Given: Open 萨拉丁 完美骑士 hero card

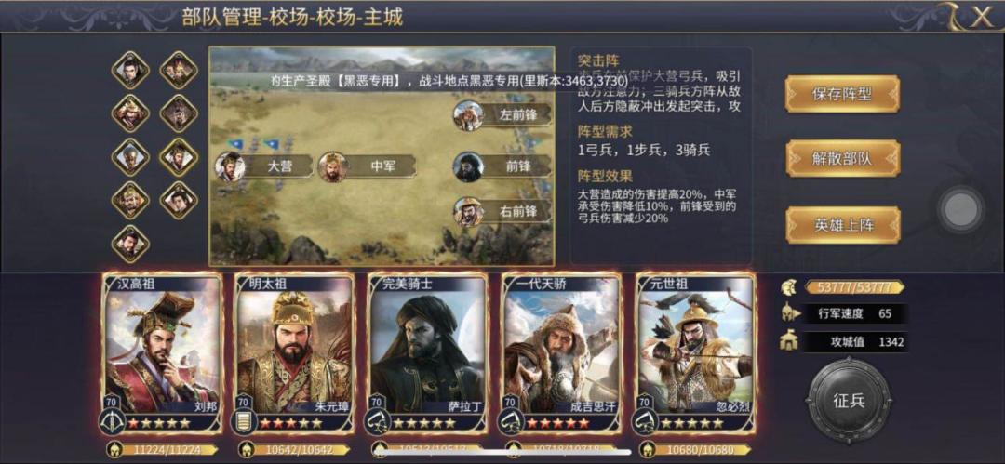Looking at the screenshot, I should (427, 353).
